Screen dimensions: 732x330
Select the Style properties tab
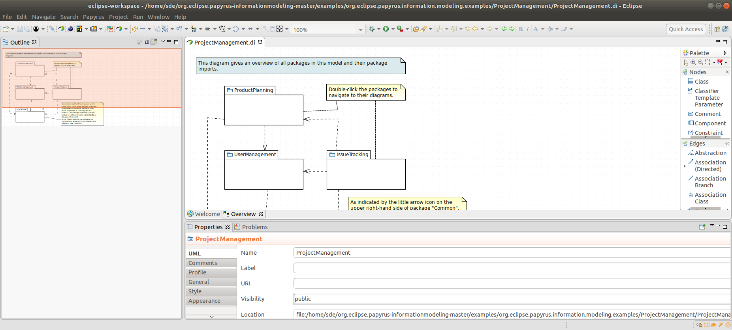[x=211, y=291]
